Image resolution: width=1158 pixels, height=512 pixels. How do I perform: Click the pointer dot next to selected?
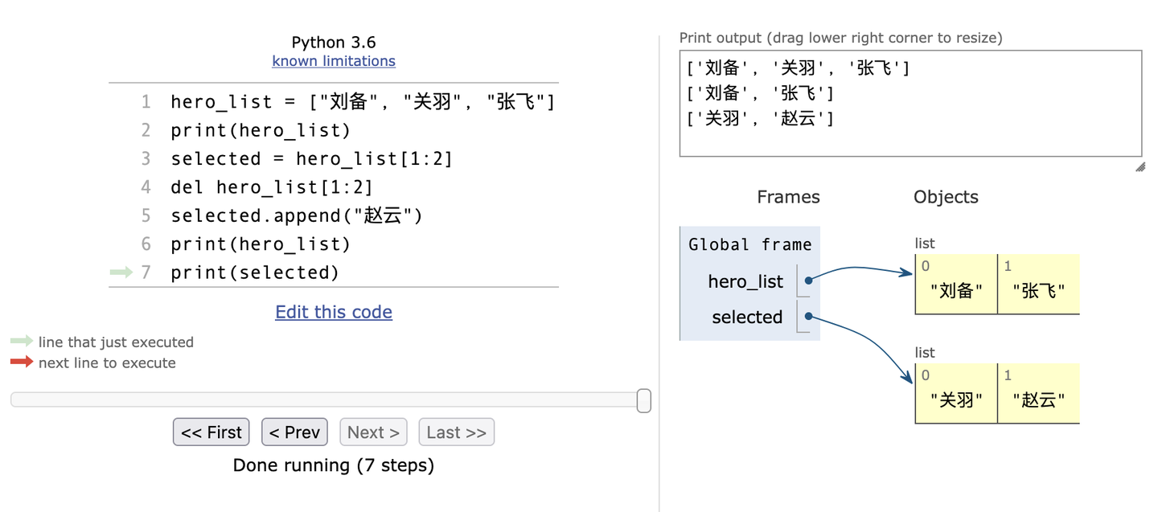(x=808, y=316)
